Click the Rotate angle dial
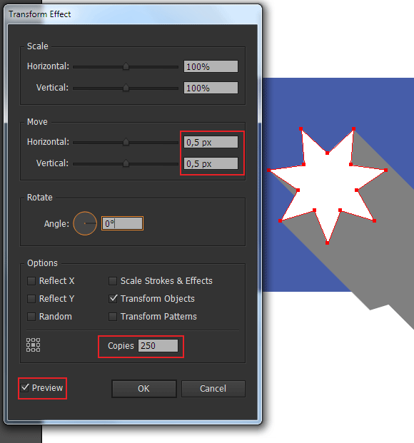 click(x=85, y=223)
